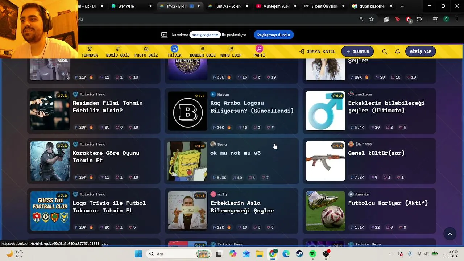Open Steam from the taskbar

pyautogui.click(x=299, y=254)
